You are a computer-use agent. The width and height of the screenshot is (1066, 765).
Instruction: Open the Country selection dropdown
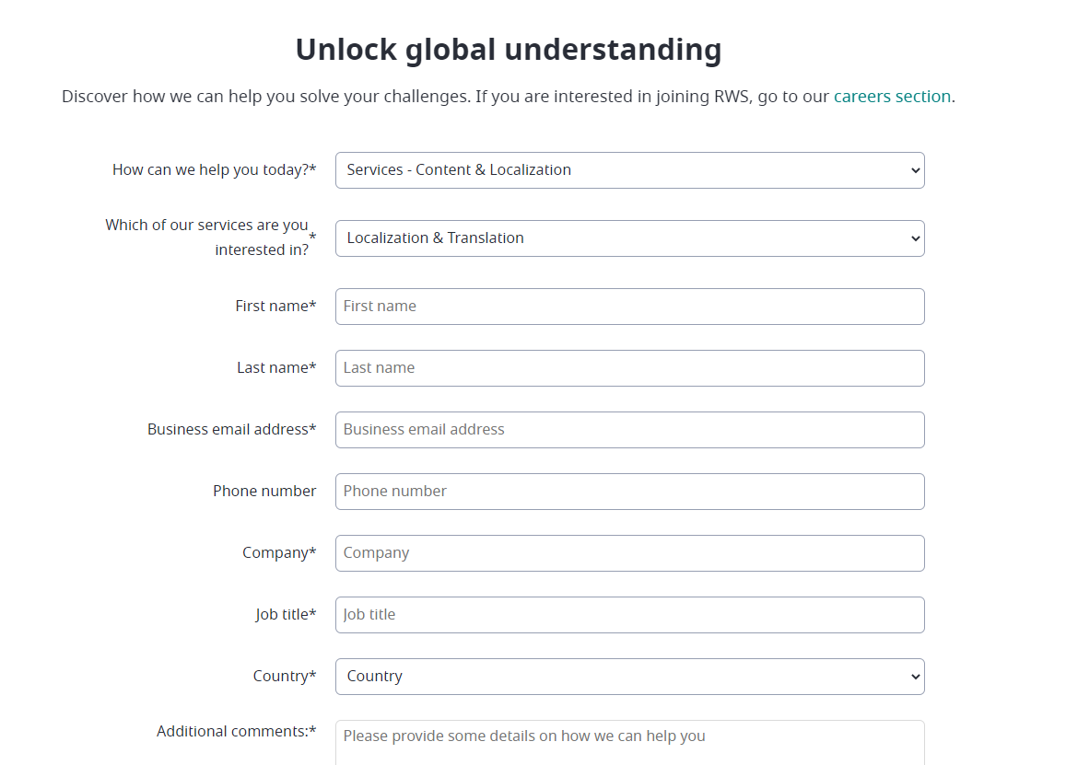[629, 676]
